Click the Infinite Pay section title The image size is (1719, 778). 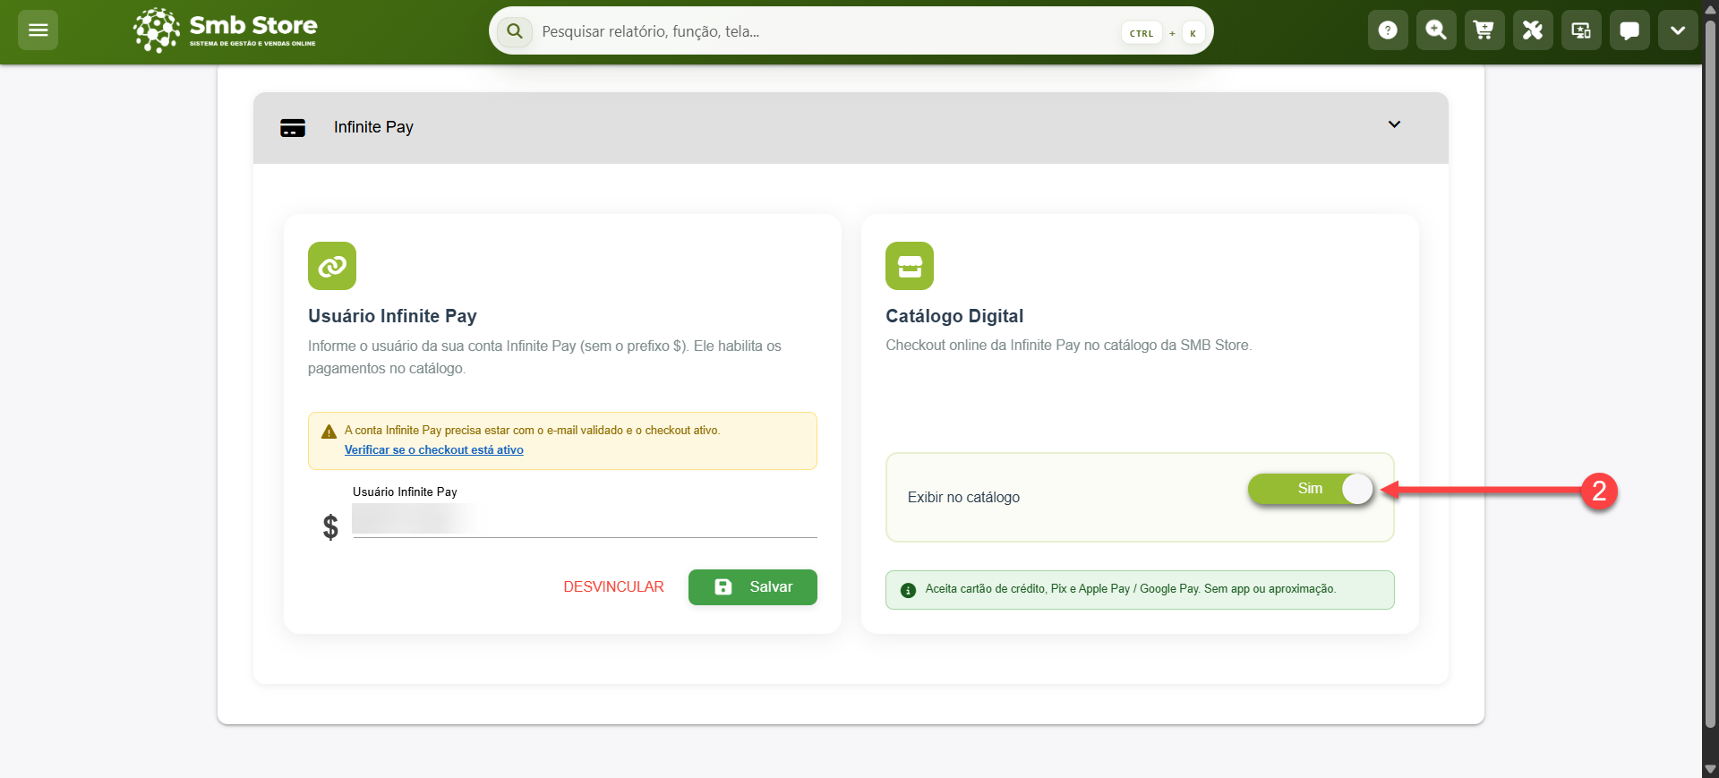(373, 127)
